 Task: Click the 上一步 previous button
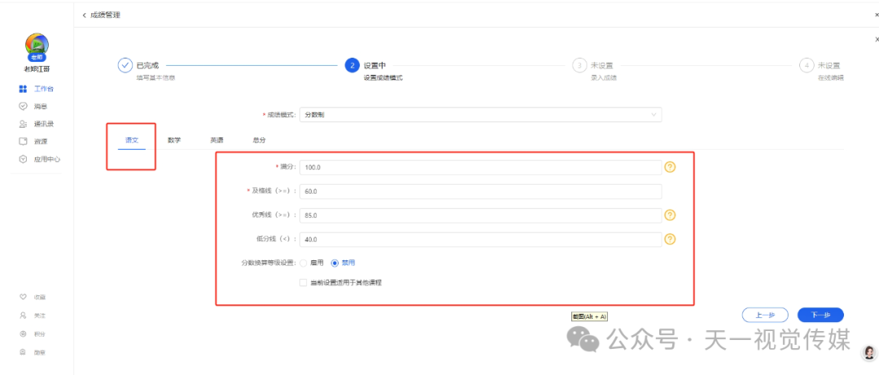(x=765, y=315)
